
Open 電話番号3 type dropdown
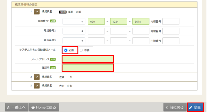pos(74,41)
